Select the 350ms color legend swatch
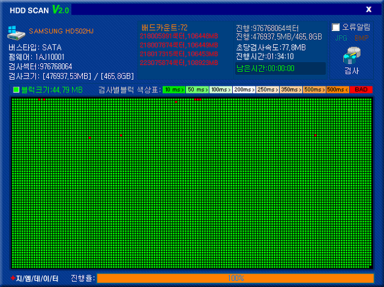This screenshot has height=287, width=384. coord(291,89)
